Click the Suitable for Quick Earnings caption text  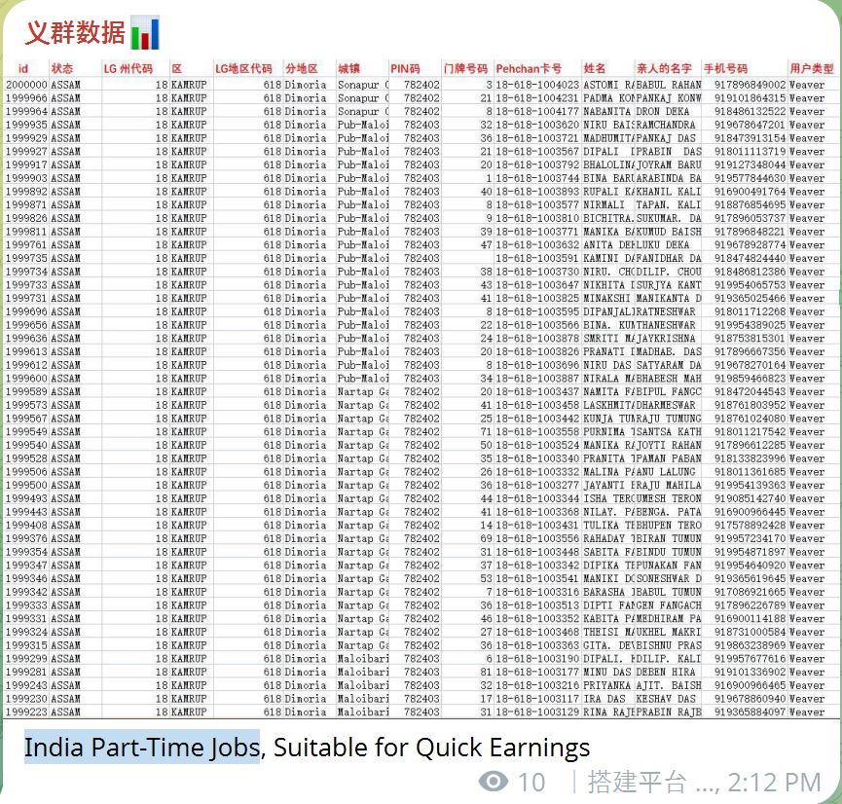click(x=431, y=748)
